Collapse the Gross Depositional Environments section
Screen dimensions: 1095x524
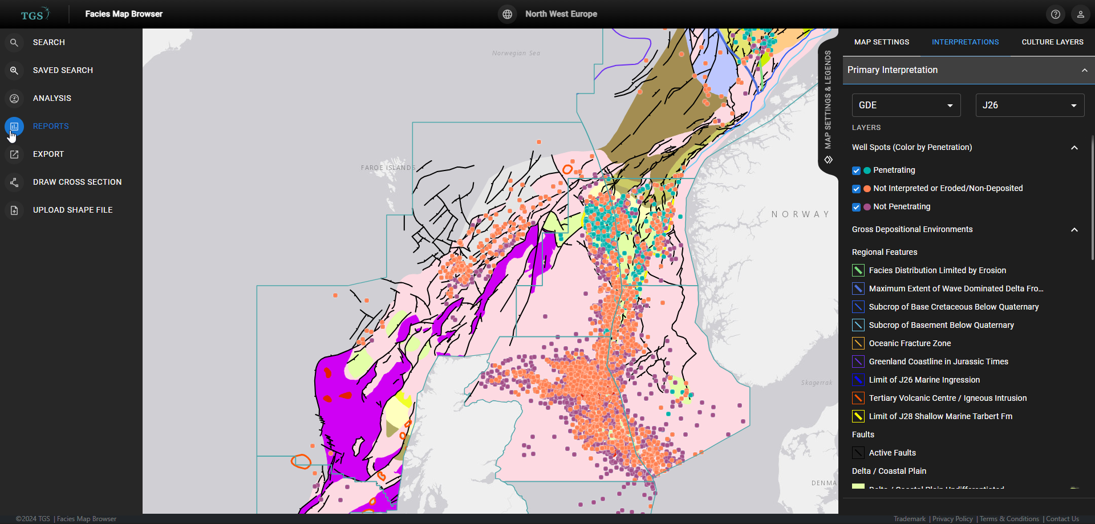[x=1074, y=229]
